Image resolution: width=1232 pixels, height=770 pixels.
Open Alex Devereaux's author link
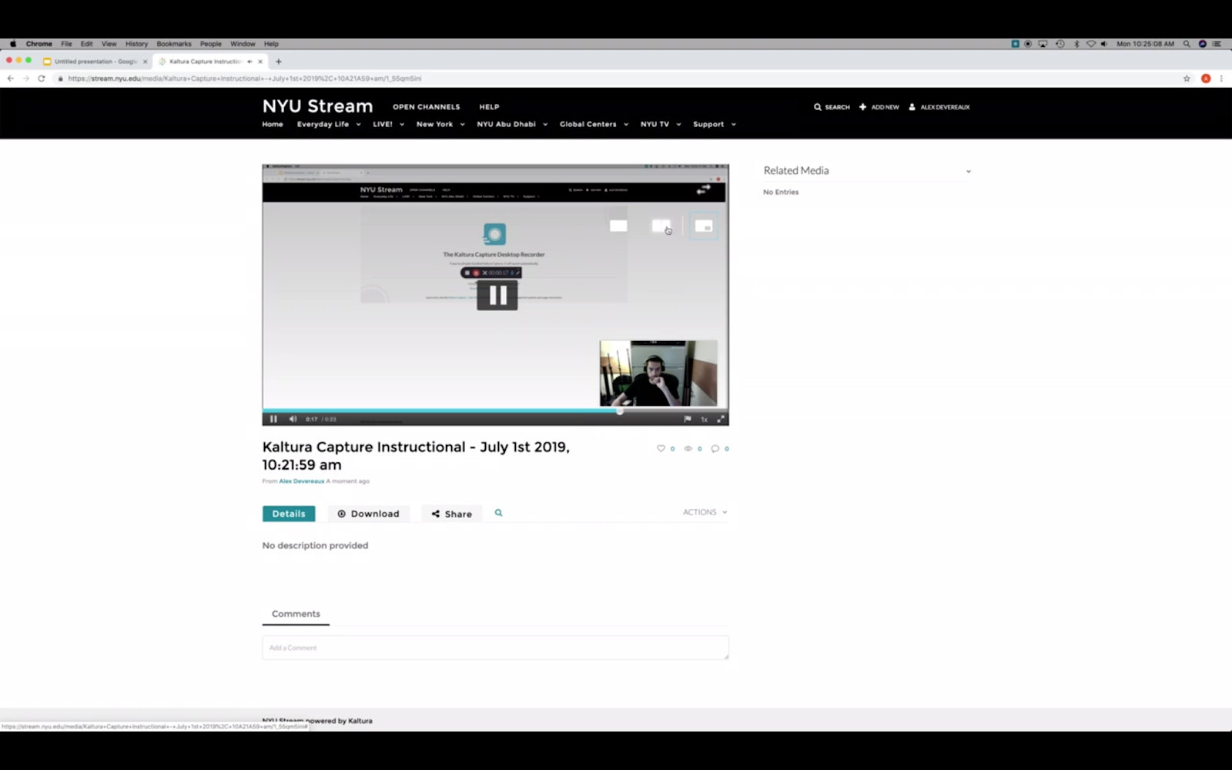coord(302,481)
